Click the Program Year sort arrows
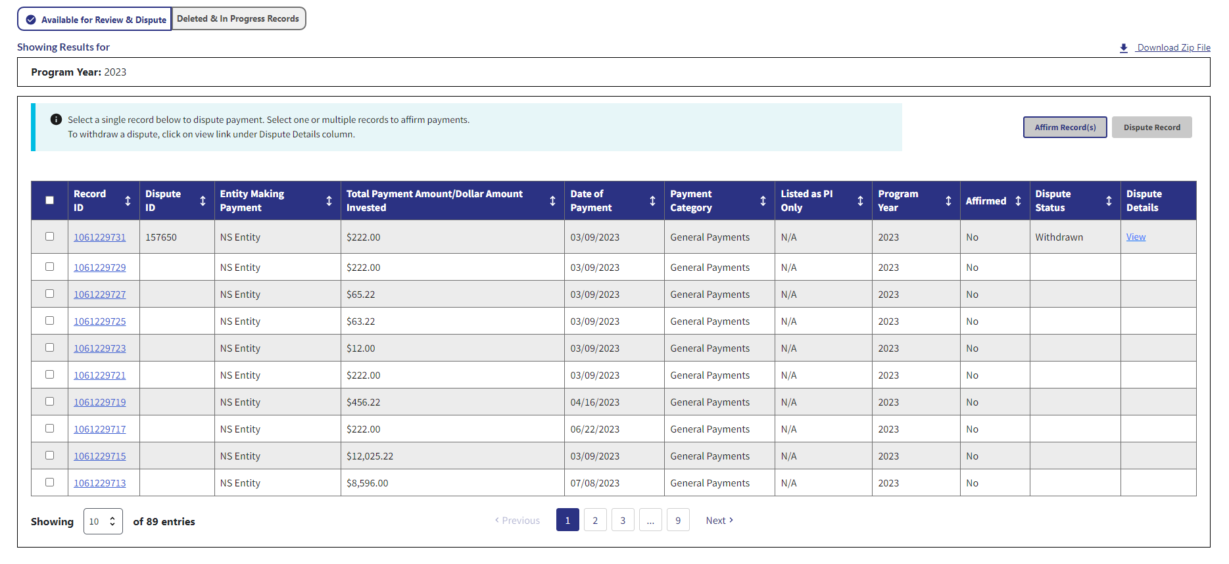The width and height of the screenshot is (1229, 564). [x=948, y=201]
